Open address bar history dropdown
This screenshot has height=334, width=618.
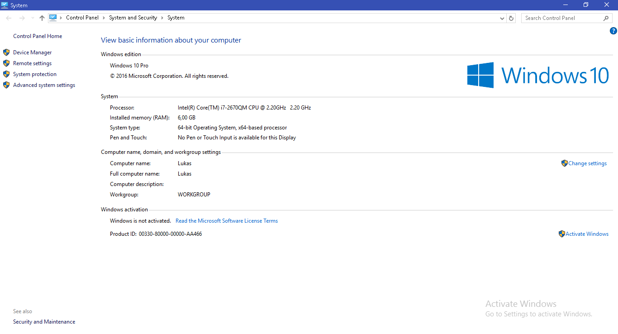pos(502,18)
